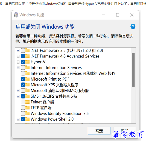Click the Windows PowerShell 2.0 folder icon

tap(27, 119)
